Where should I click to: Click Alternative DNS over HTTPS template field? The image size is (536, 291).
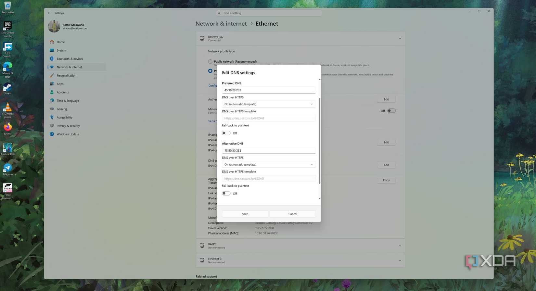click(269, 179)
